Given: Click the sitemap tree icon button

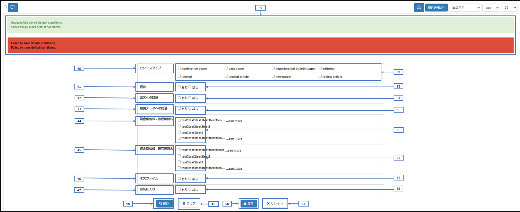Looking at the screenshot, I should (419, 7).
